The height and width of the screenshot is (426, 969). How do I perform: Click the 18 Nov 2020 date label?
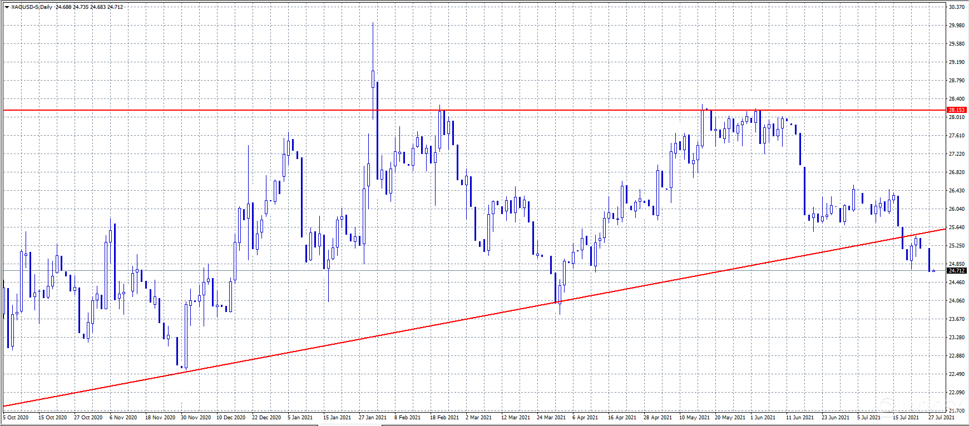[x=160, y=417]
